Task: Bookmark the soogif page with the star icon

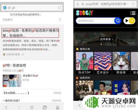Action: tap(78, 4)
